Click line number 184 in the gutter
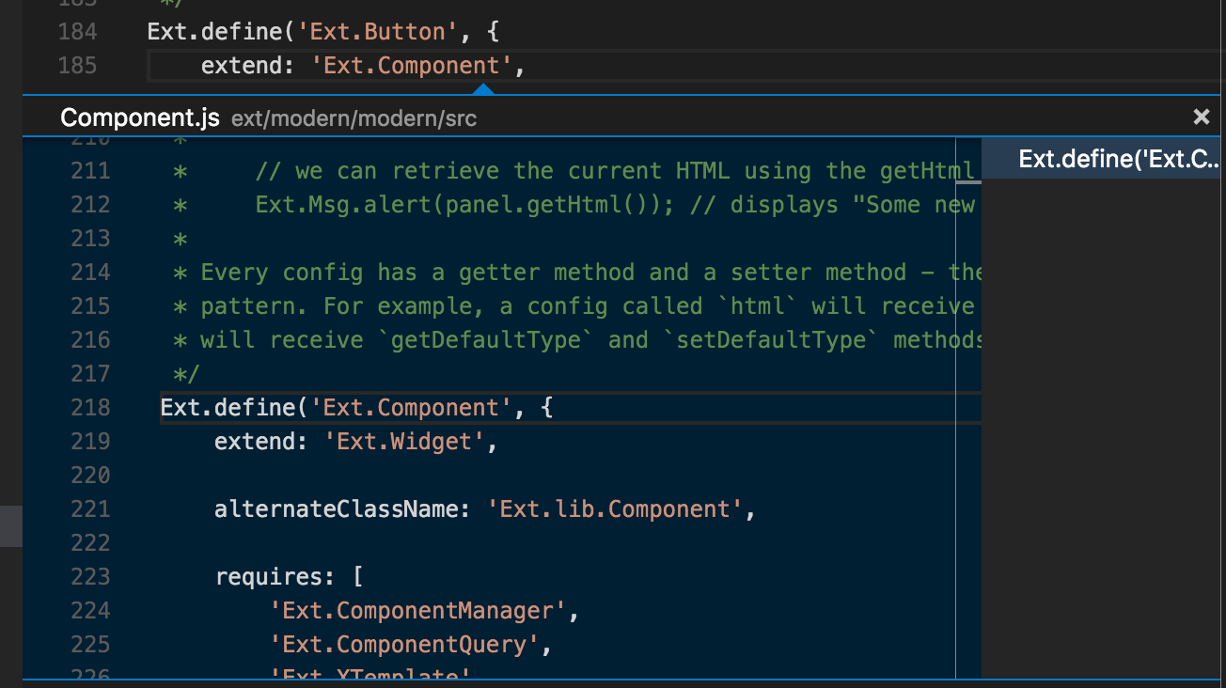 pyautogui.click(x=77, y=32)
